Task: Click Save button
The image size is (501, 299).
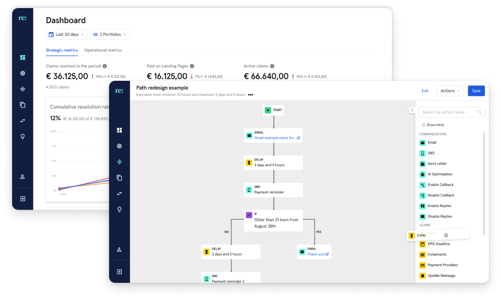Action: pyautogui.click(x=476, y=91)
